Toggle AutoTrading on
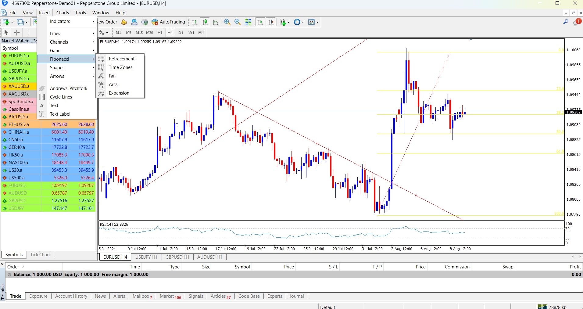Screen dimensions: 583x309 pyautogui.click(x=168, y=22)
